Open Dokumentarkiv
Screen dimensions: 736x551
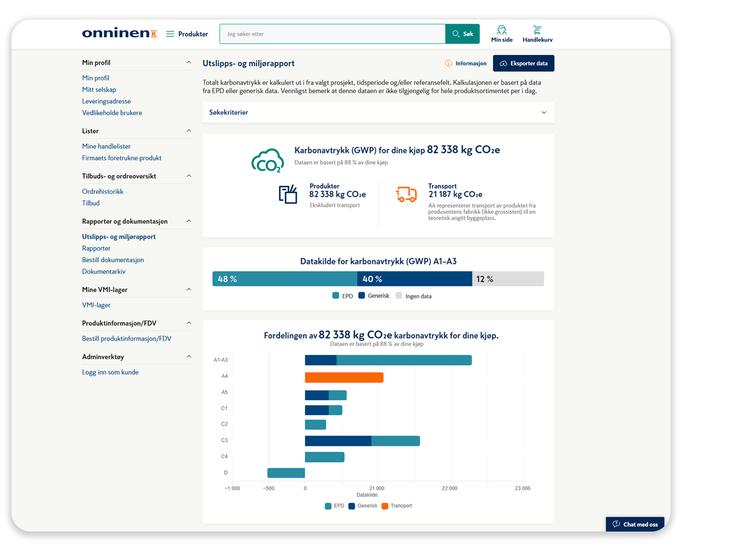[104, 271]
